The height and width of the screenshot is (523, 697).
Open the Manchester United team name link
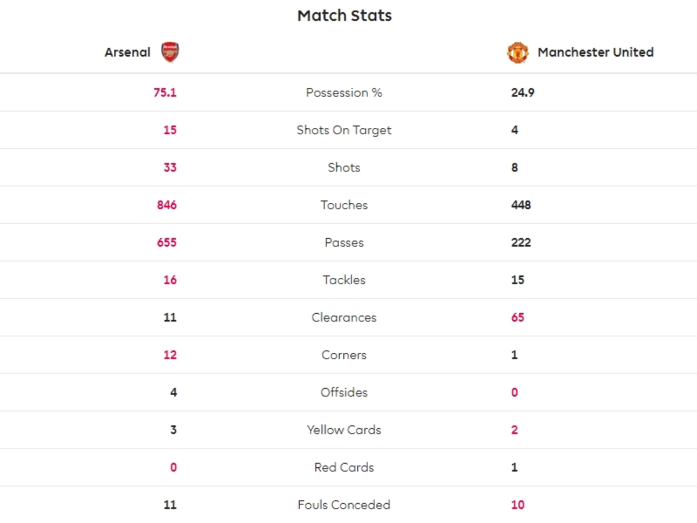pyautogui.click(x=595, y=52)
